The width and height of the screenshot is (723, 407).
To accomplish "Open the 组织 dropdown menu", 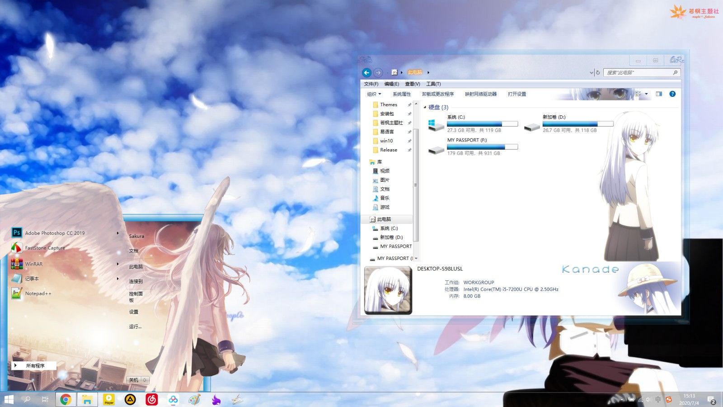I will 374,94.
